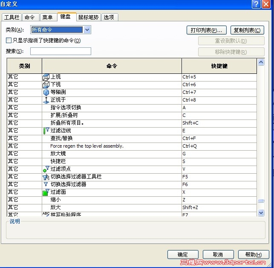
Task: Click the 确定 button
Action: 183,254
